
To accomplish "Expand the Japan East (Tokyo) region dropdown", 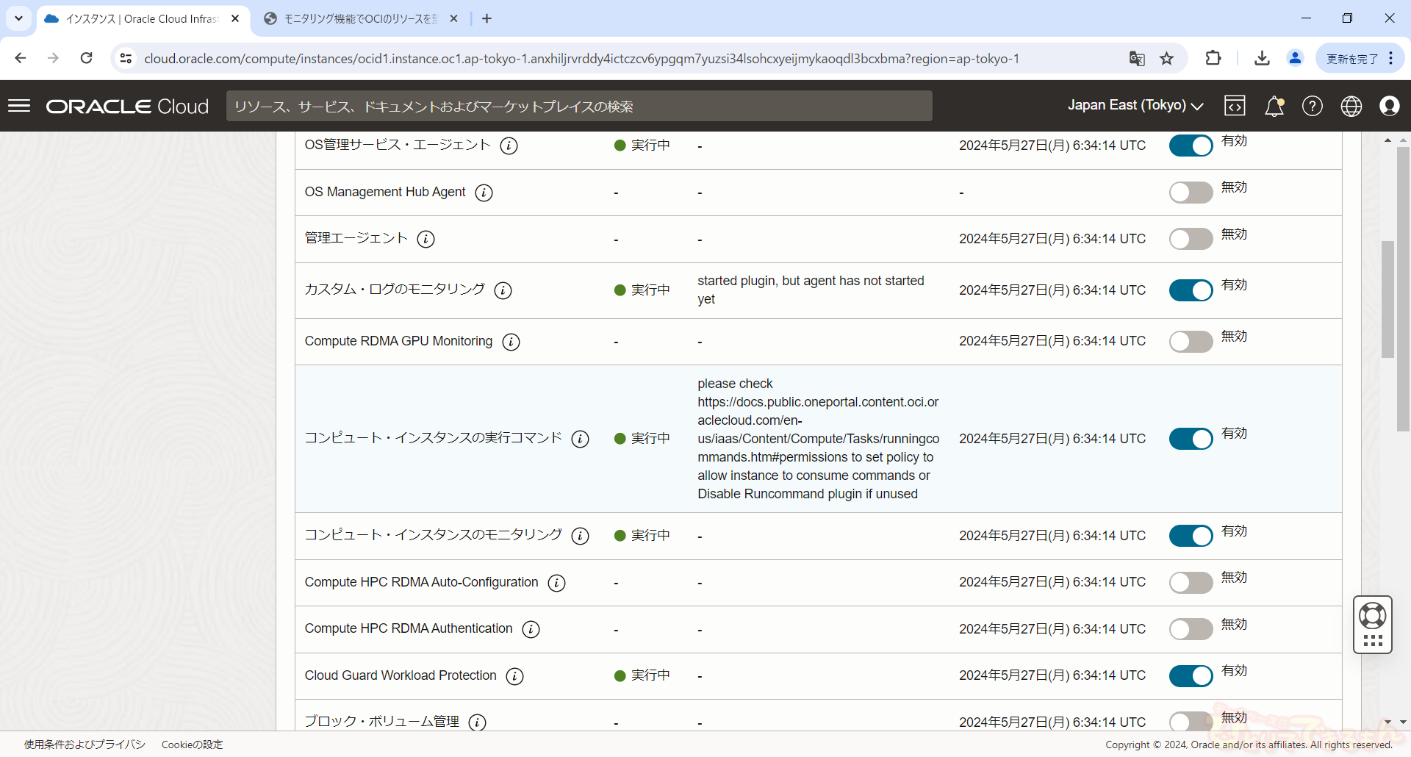I will (x=1135, y=106).
